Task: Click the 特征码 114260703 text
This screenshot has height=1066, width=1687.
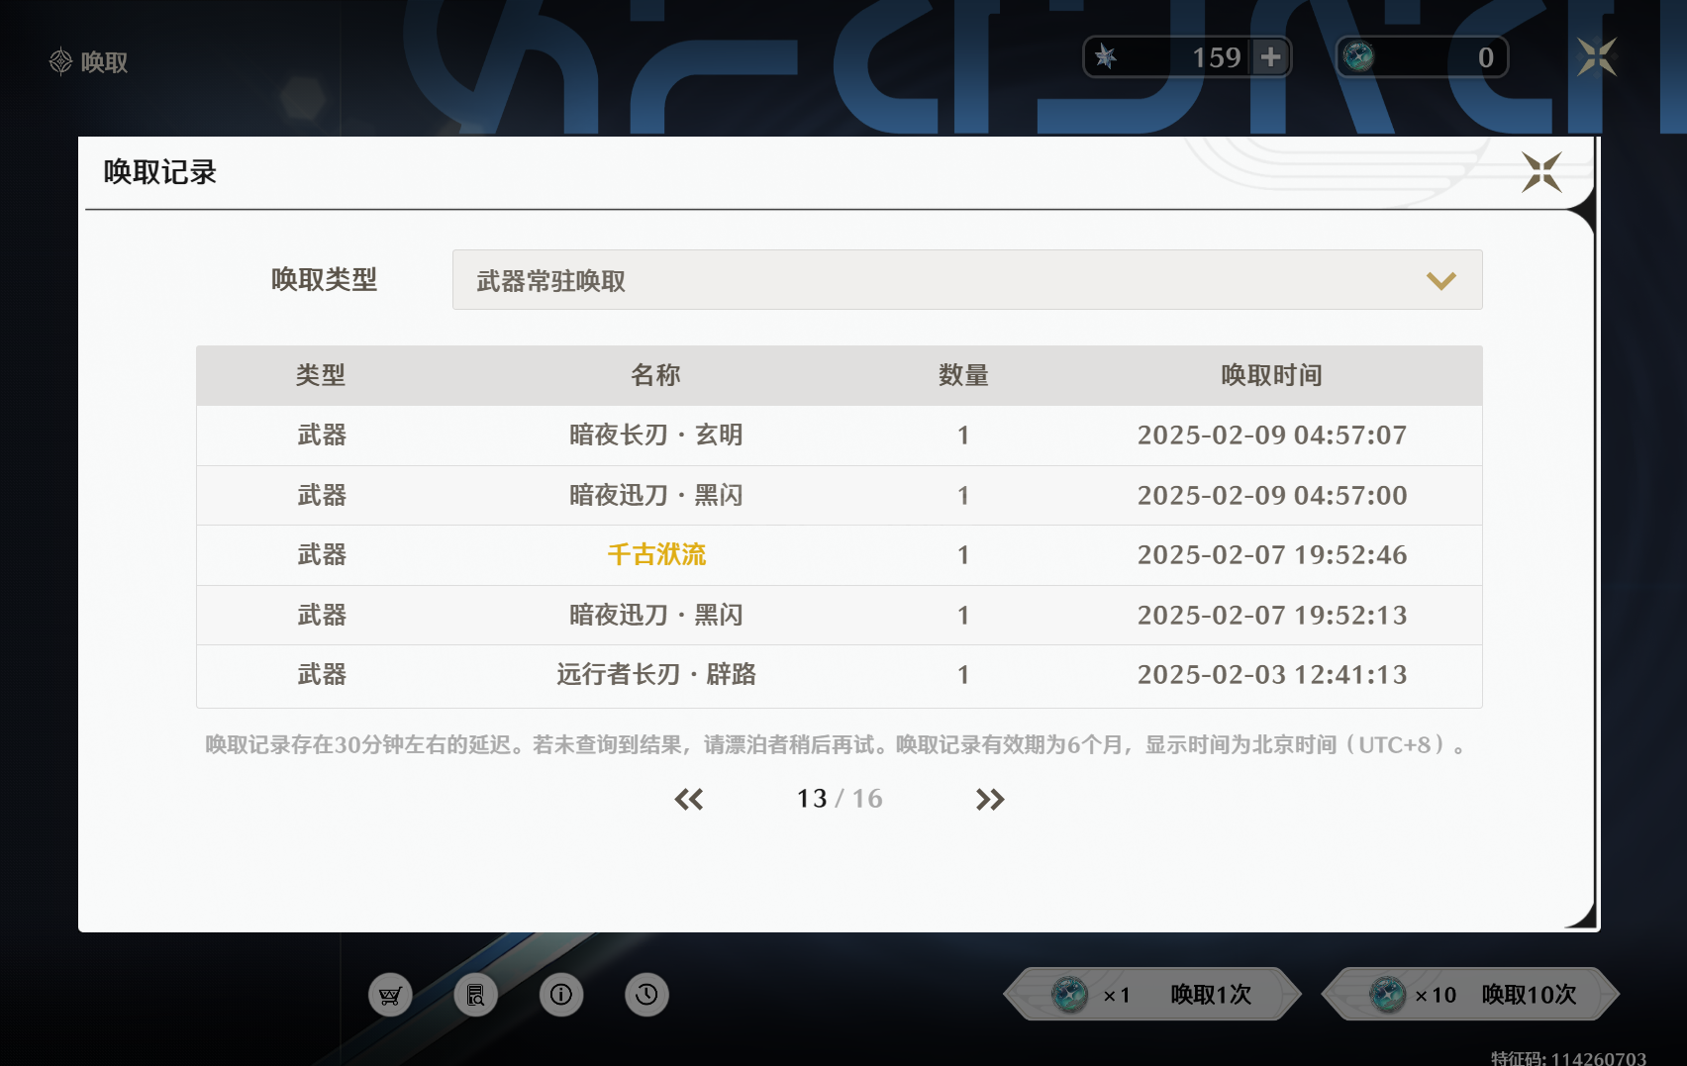Action: pos(1568,1057)
